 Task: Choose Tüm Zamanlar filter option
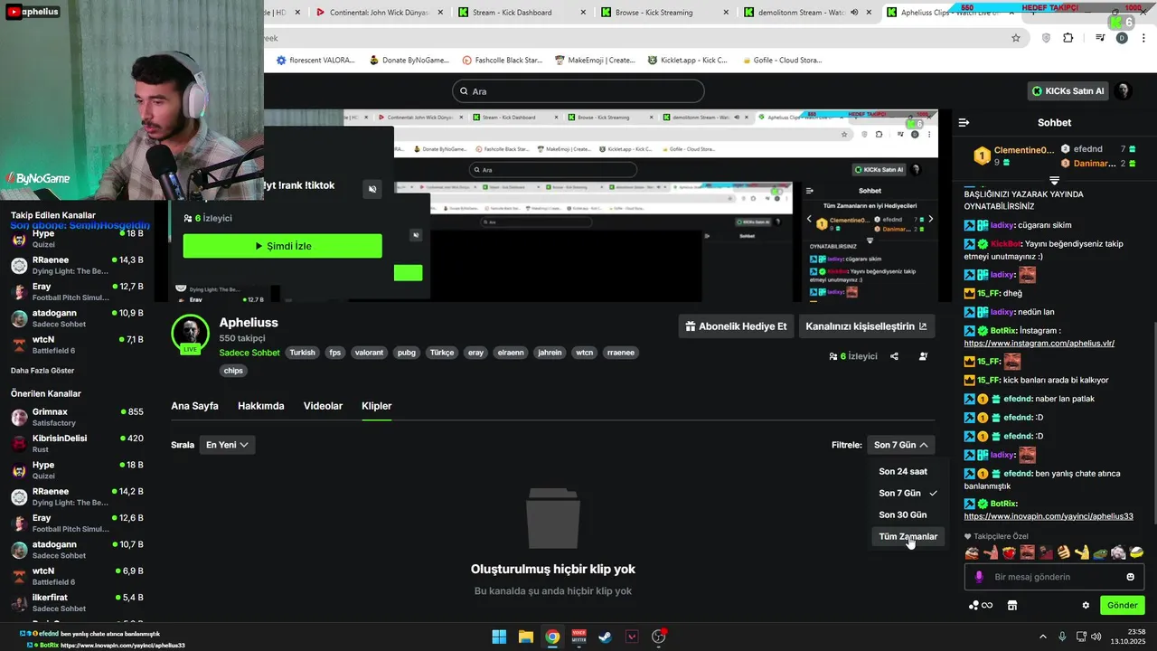[x=908, y=536]
